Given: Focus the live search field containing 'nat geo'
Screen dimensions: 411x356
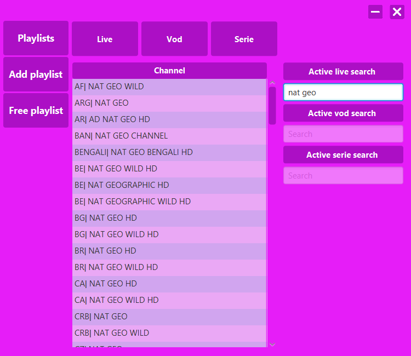Looking at the screenshot, I should point(343,92).
